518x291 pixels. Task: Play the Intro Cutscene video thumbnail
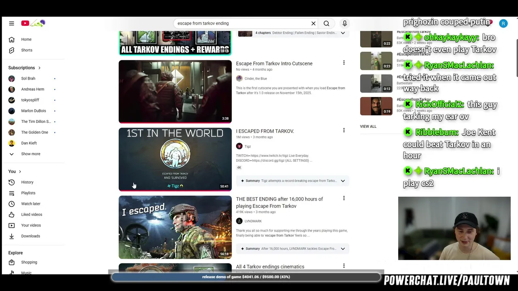pos(175,91)
